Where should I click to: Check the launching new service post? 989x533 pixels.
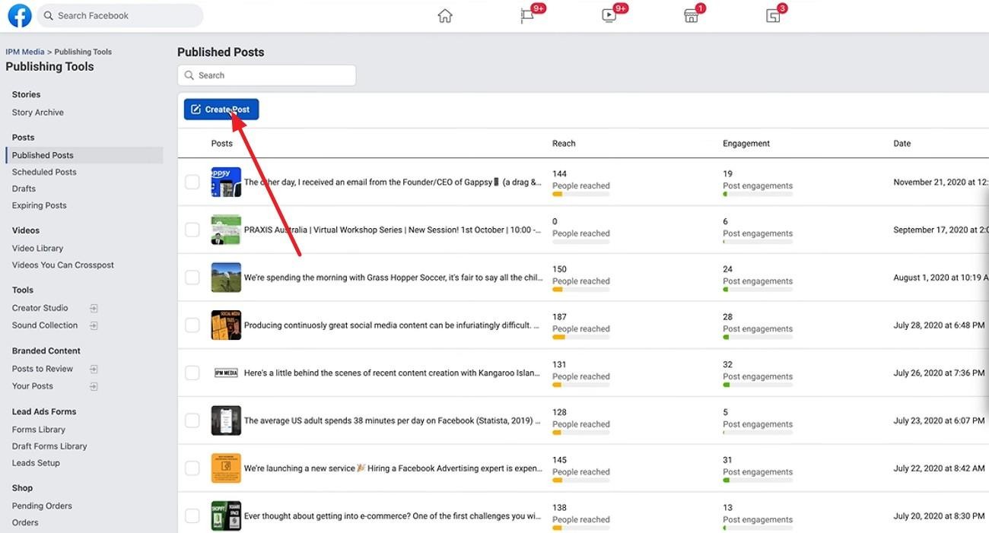[192, 468]
